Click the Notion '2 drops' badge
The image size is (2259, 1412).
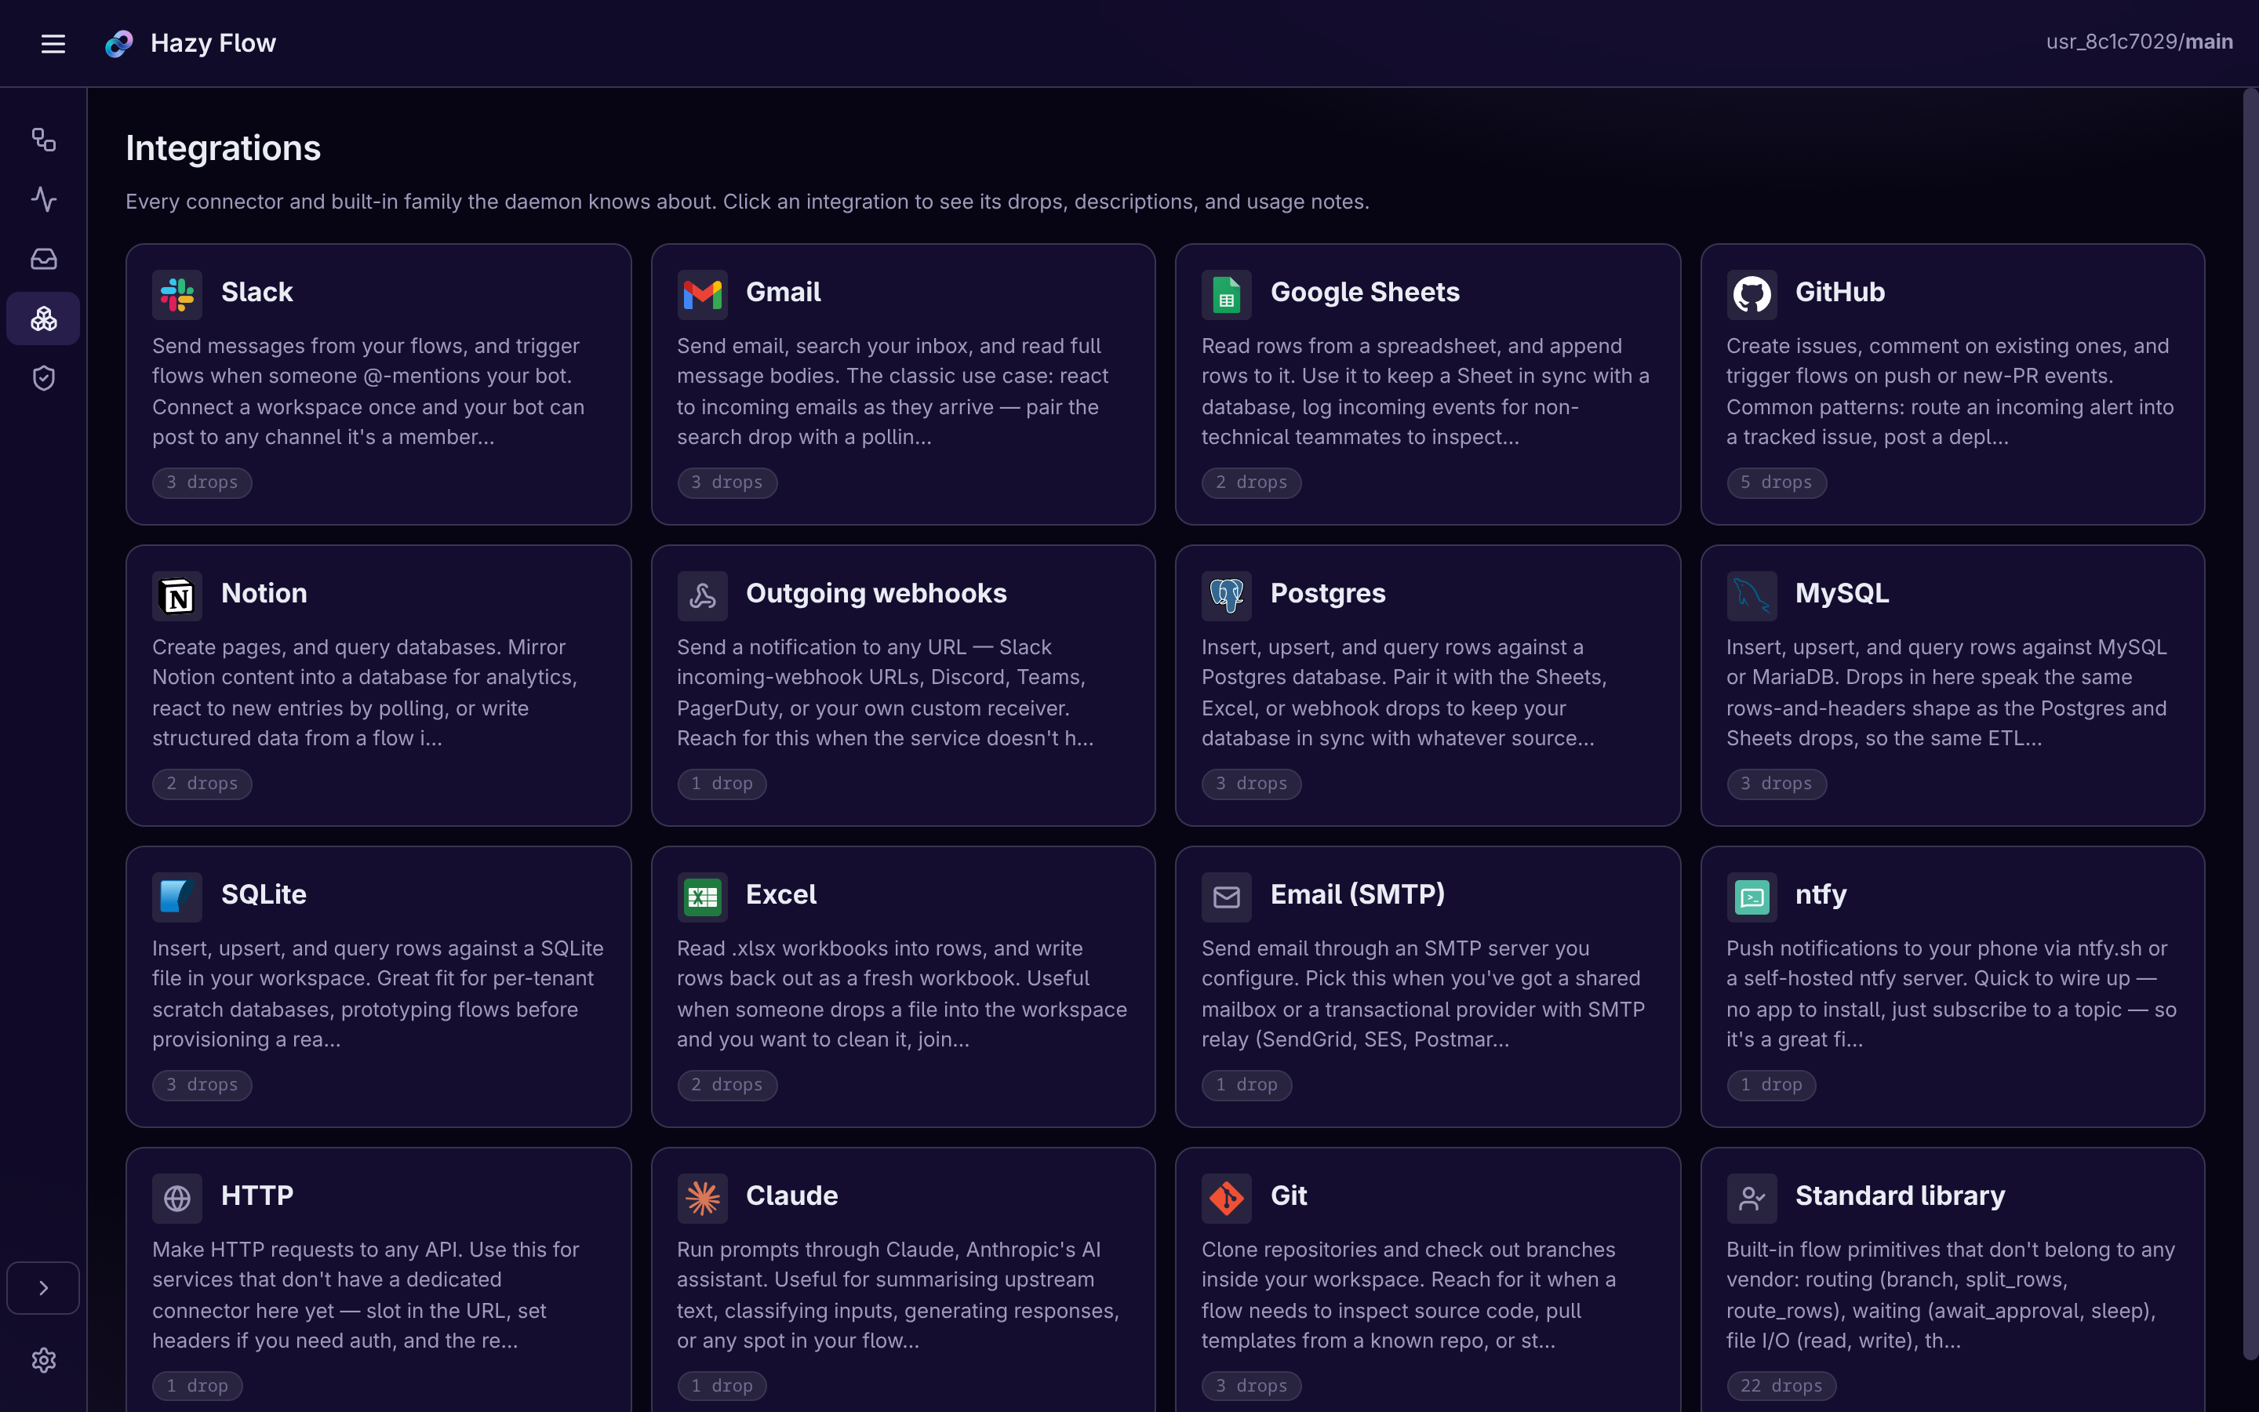point(202,784)
